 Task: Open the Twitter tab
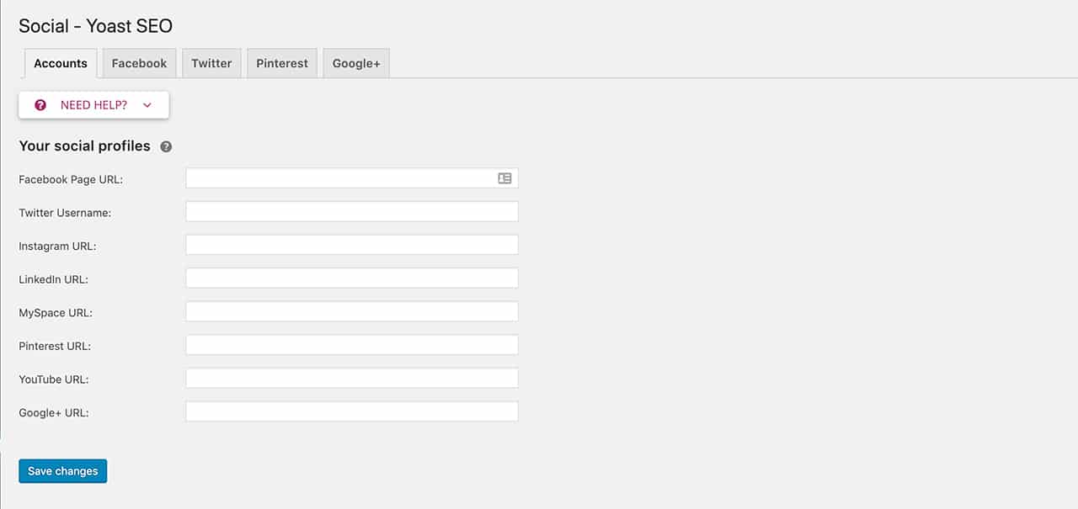click(211, 63)
